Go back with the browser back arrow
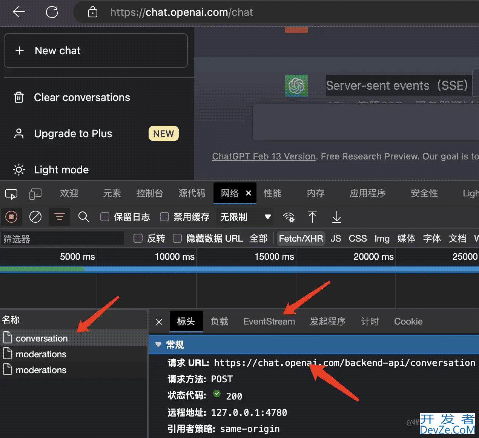The image size is (479, 438). click(x=18, y=12)
